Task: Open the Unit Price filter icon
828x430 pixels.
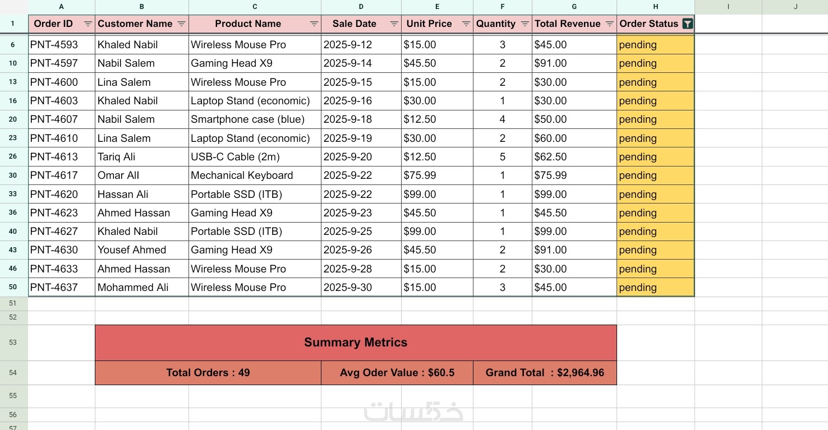Action: 466,24
